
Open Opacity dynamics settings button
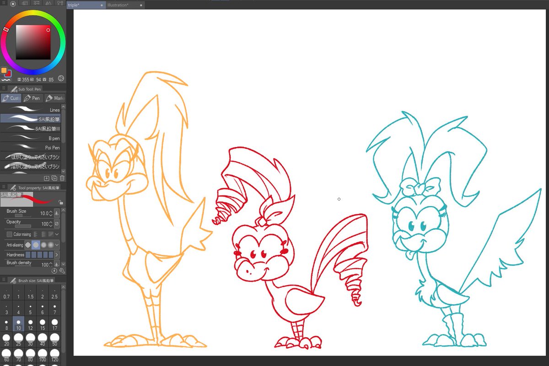point(57,224)
